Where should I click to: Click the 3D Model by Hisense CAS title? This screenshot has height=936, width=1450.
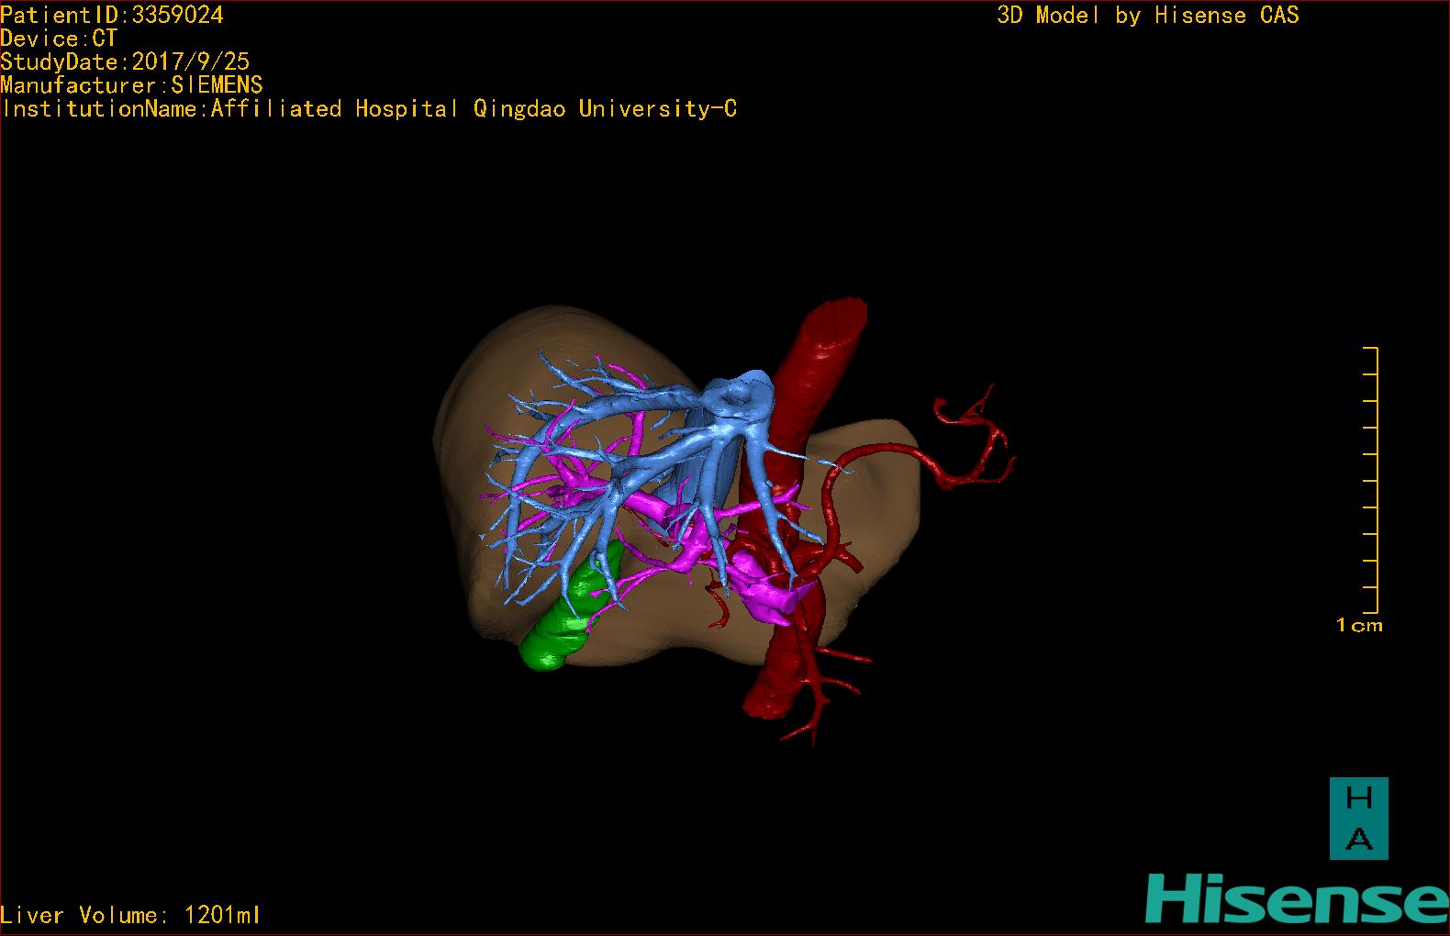tap(1148, 15)
